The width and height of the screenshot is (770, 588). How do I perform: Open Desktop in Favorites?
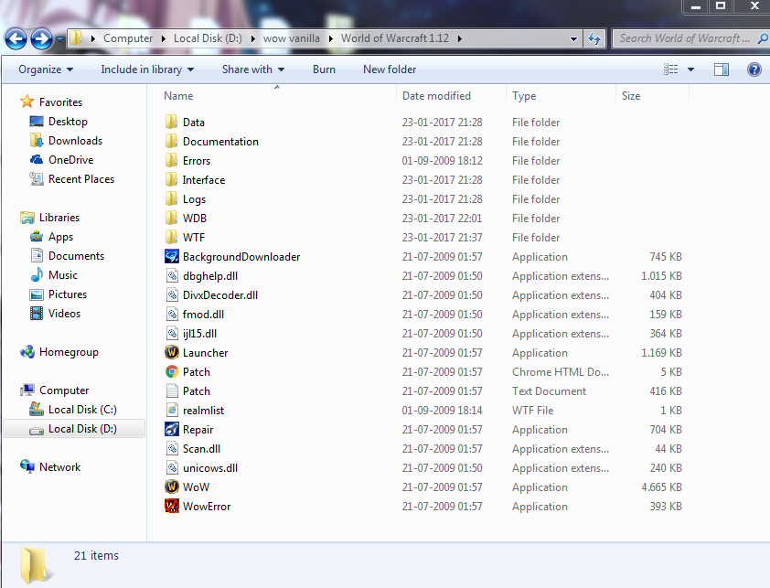point(68,122)
